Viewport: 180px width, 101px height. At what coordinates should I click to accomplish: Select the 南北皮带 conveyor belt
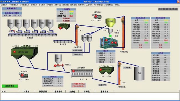pos(63,41)
